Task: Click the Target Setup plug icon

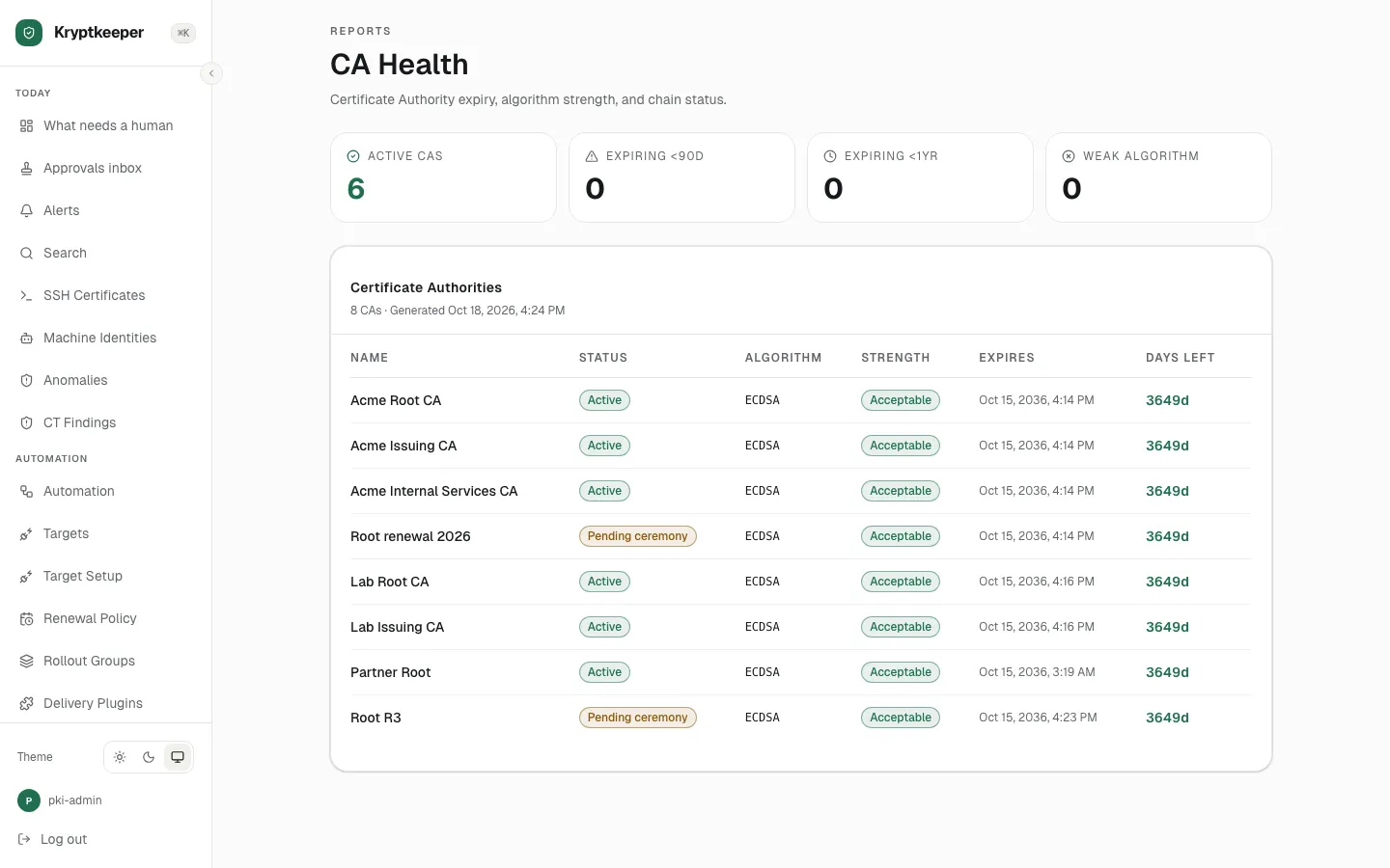Action: click(x=27, y=577)
